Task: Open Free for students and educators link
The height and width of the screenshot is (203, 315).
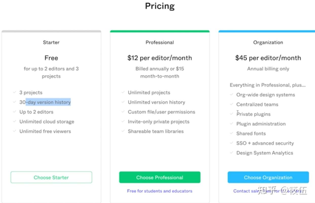Action: pos(160,191)
